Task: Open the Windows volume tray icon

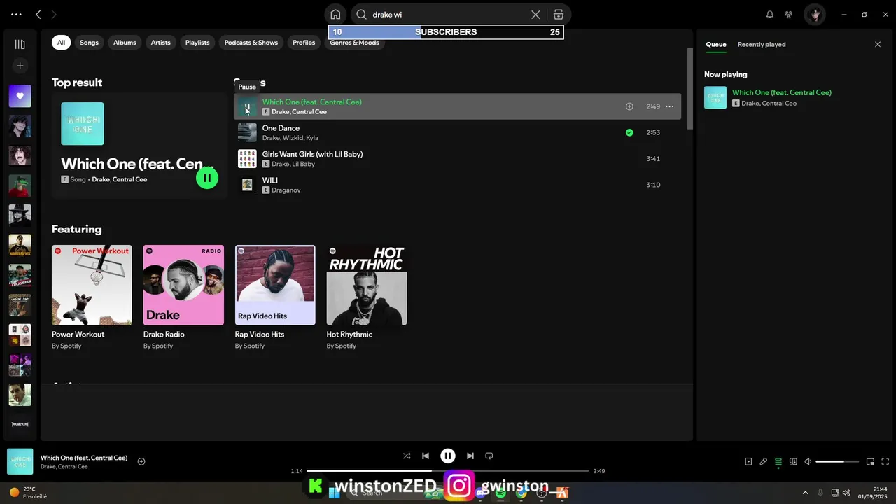Action: 846,493
